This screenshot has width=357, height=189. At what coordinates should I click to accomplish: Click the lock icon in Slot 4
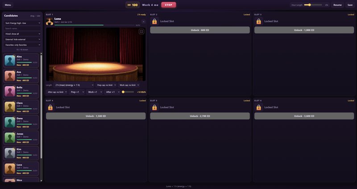pyautogui.click(x=50, y=107)
